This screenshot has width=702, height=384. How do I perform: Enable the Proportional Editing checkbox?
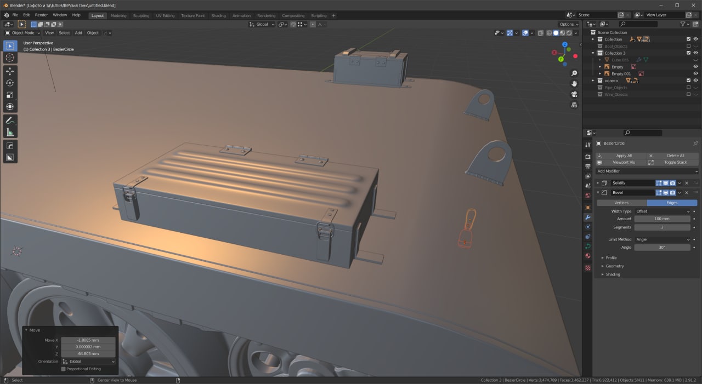tap(63, 369)
